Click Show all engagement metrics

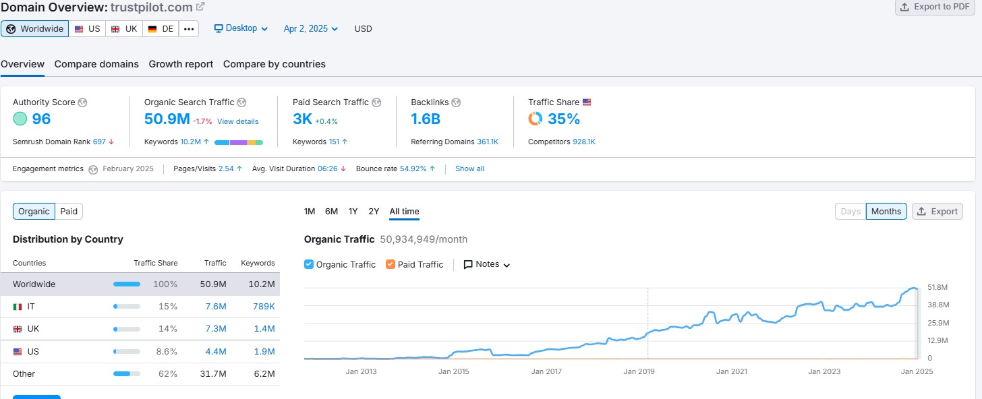tap(469, 168)
